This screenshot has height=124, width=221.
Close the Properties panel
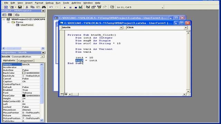[43, 53]
